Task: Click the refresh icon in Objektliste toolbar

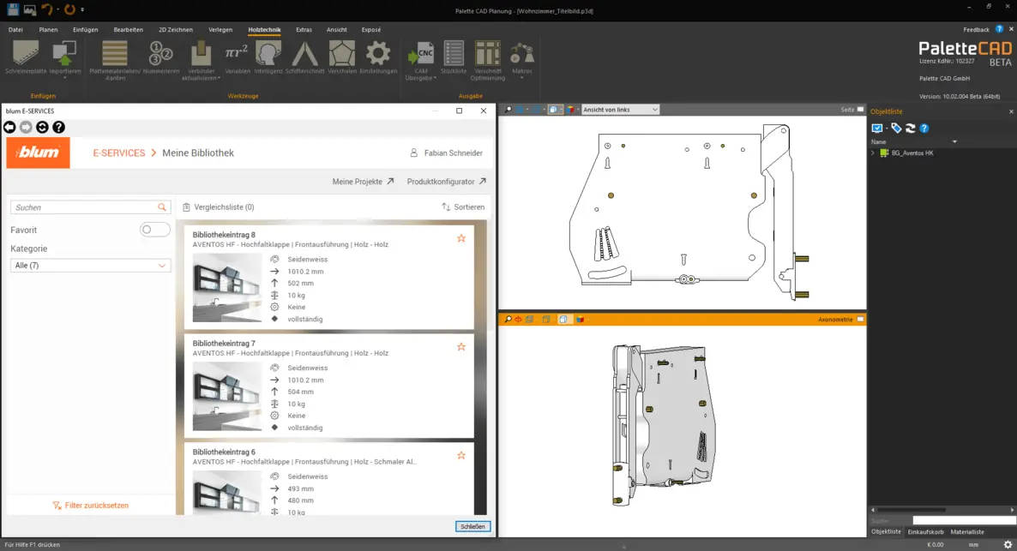Action: point(911,129)
